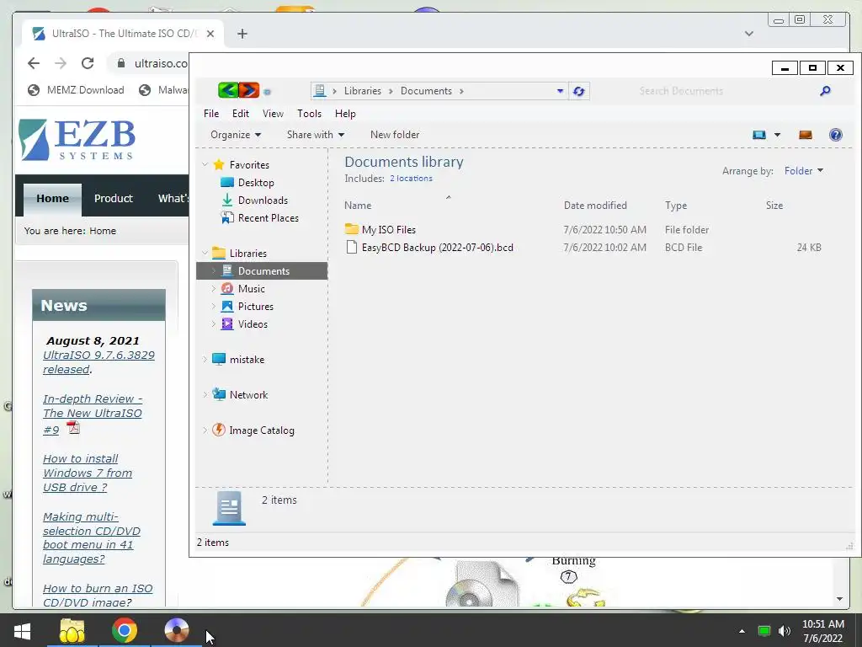Open the address bar history dropdown

(560, 91)
